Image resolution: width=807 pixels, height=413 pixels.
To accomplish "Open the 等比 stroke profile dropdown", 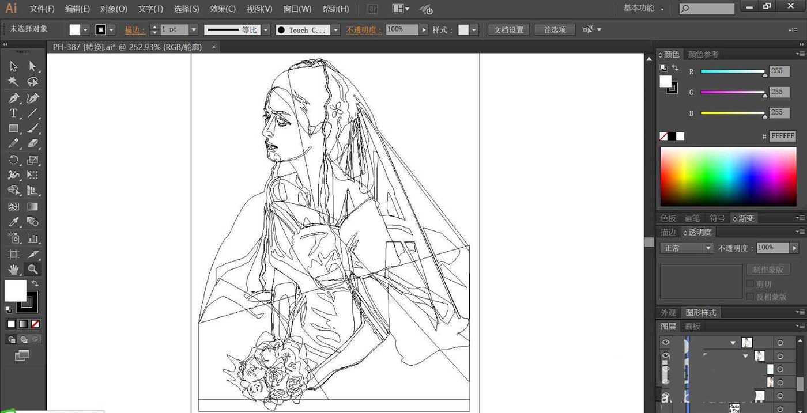I will click(x=266, y=30).
